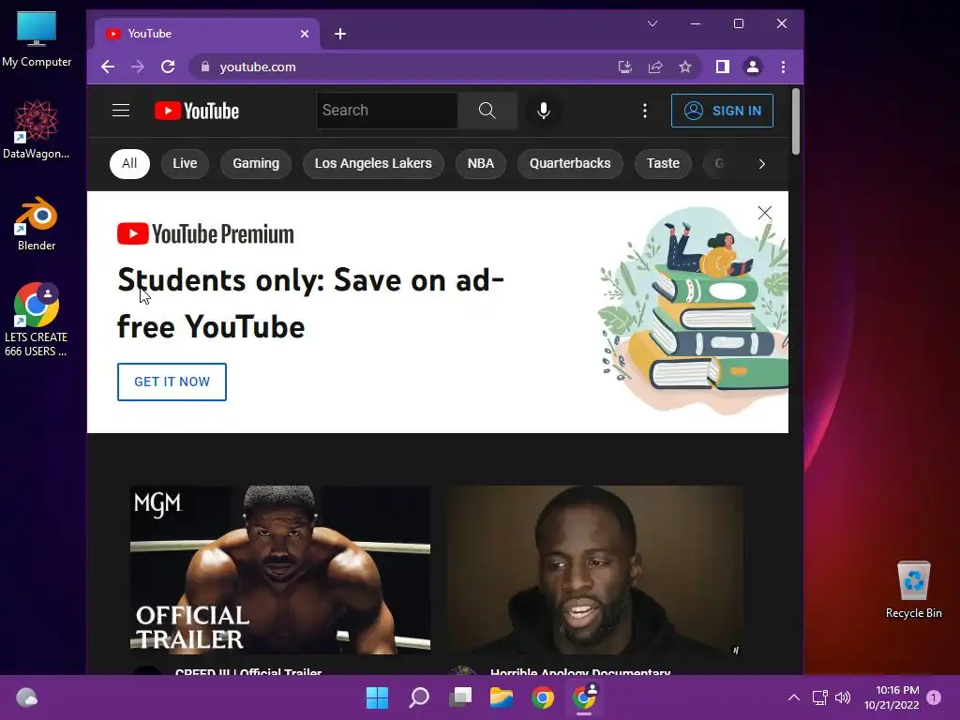Click the SIGN IN button
The width and height of the screenshot is (960, 720).
click(x=723, y=111)
